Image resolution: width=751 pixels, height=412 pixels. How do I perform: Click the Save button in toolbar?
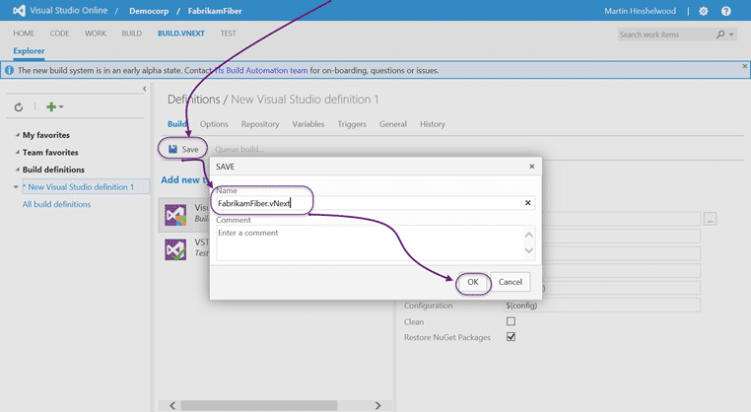[x=183, y=149]
